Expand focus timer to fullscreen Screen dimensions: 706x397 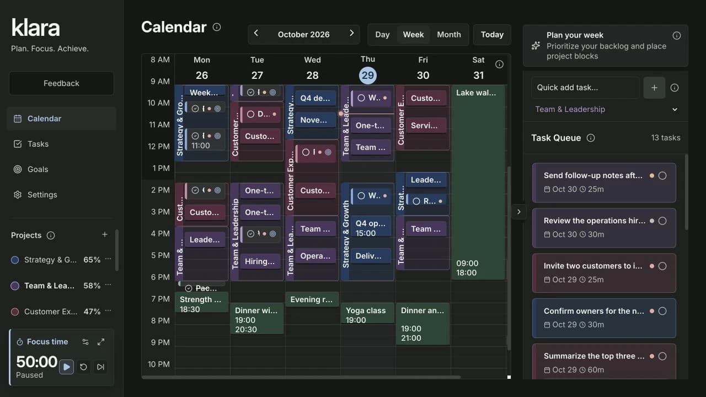point(101,342)
